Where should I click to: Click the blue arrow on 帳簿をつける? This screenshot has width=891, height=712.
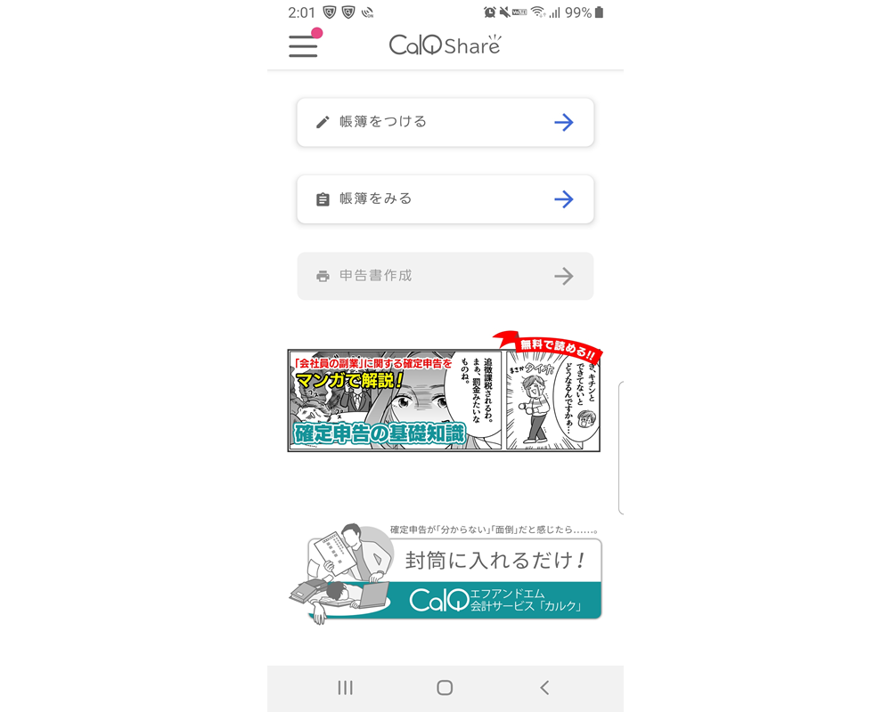tap(564, 122)
